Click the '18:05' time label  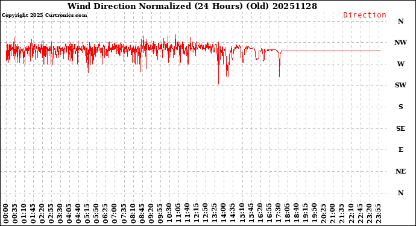[287, 214]
